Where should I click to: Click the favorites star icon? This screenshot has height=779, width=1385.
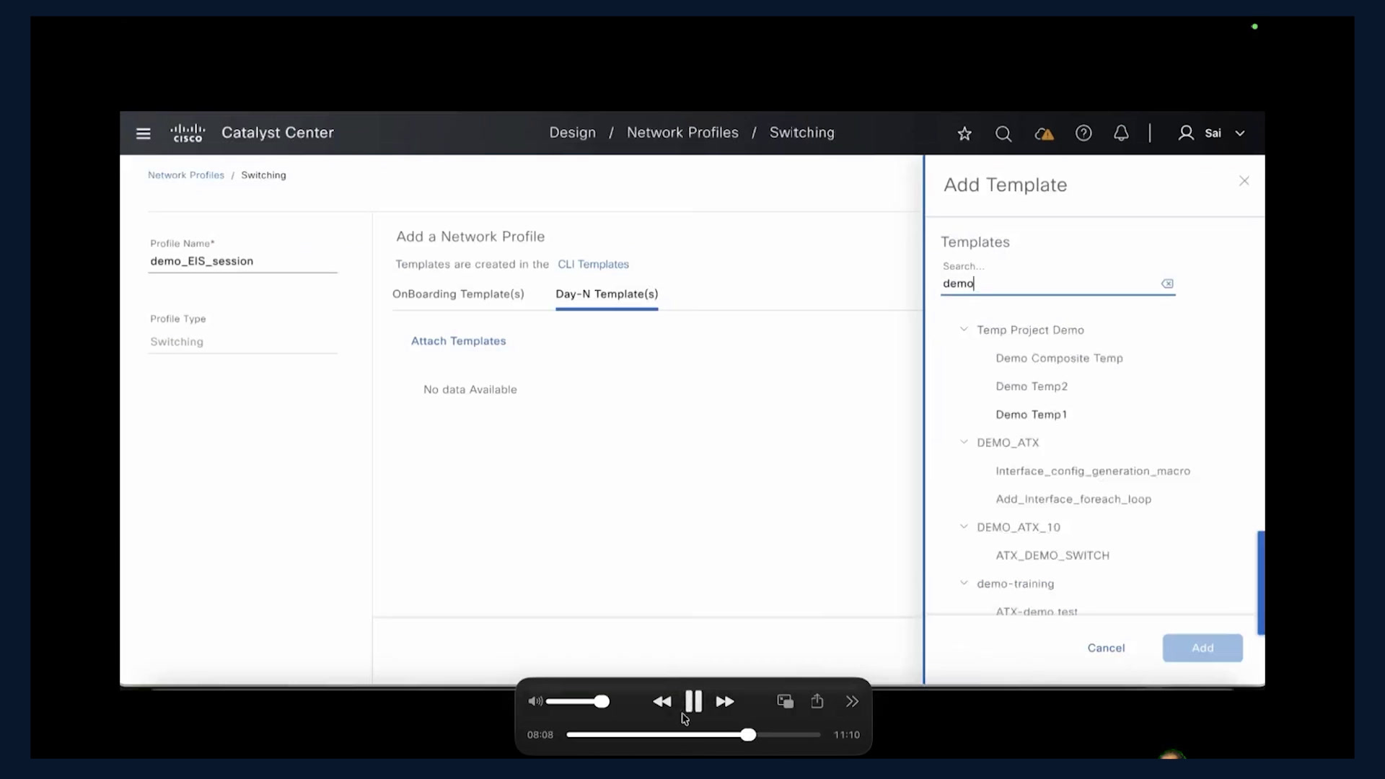pyautogui.click(x=964, y=133)
